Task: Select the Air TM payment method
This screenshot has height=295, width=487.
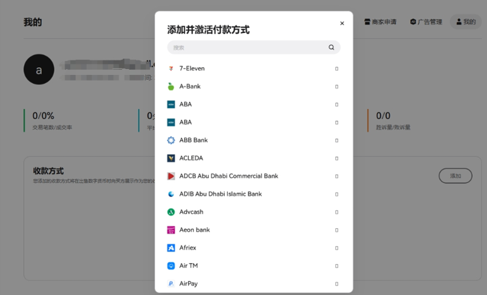Action: [x=254, y=266]
